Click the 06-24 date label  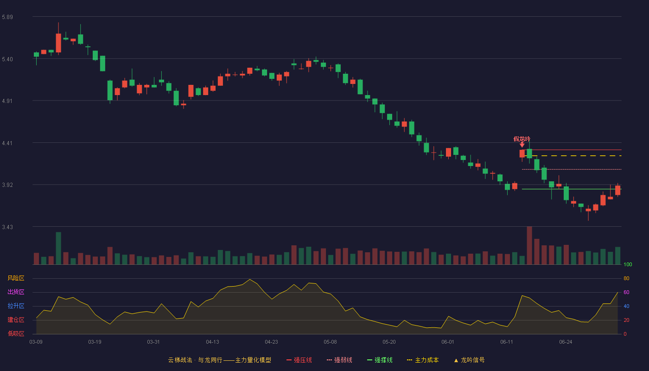click(x=566, y=342)
